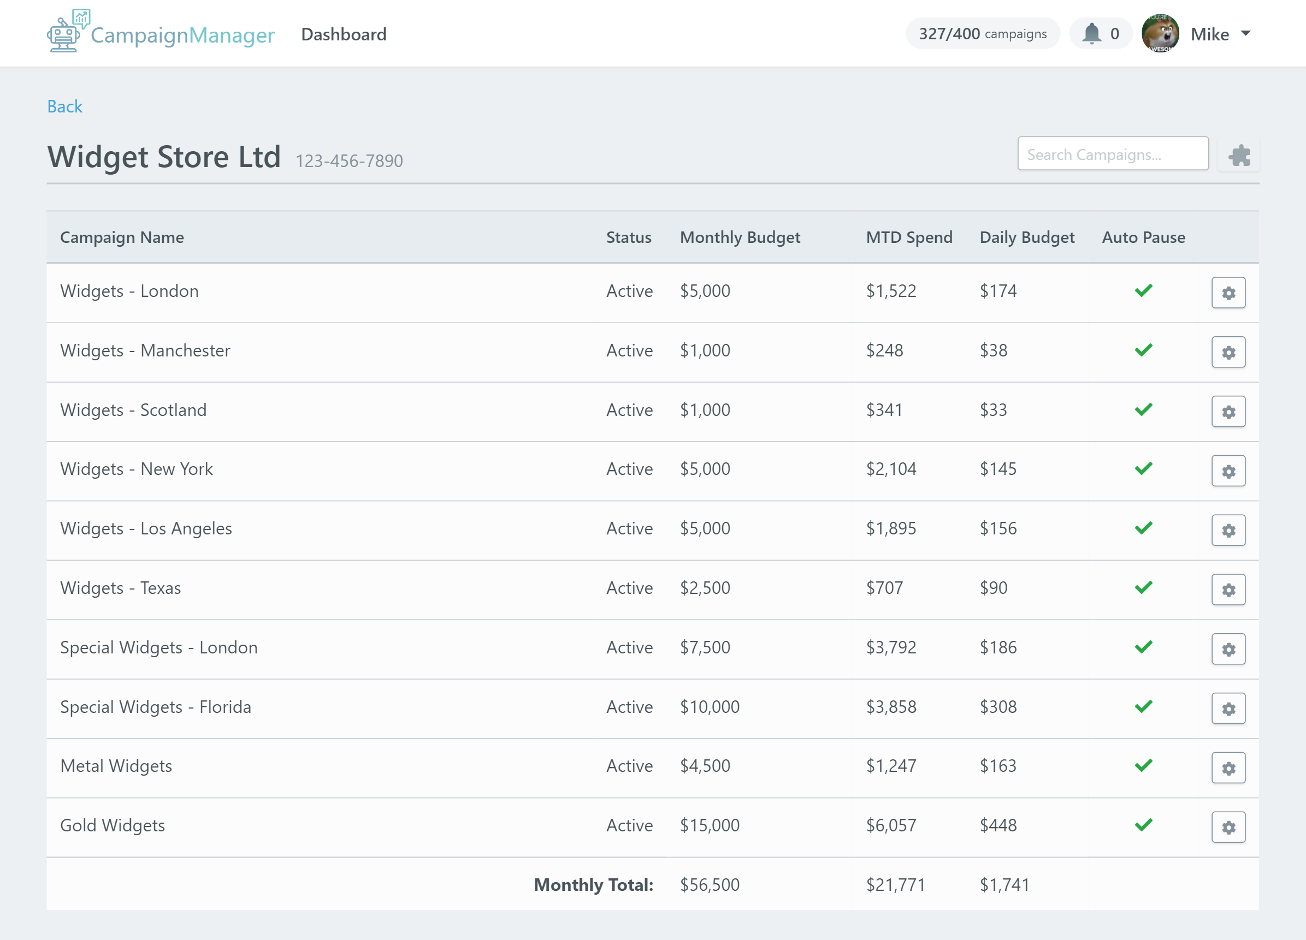Open settings gear for Widgets - Manchester
Screen dimensions: 1306x940
pyautogui.click(x=1228, y=352)
